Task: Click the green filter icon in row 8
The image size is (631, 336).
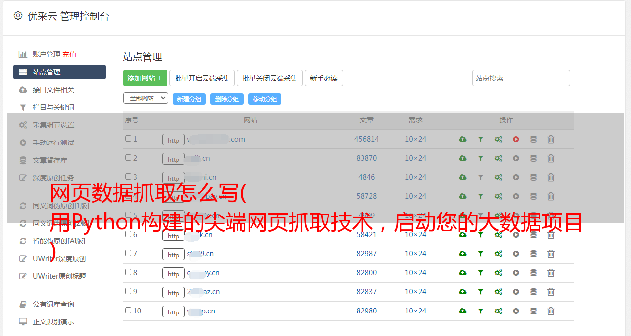Action: coord(480,273)
